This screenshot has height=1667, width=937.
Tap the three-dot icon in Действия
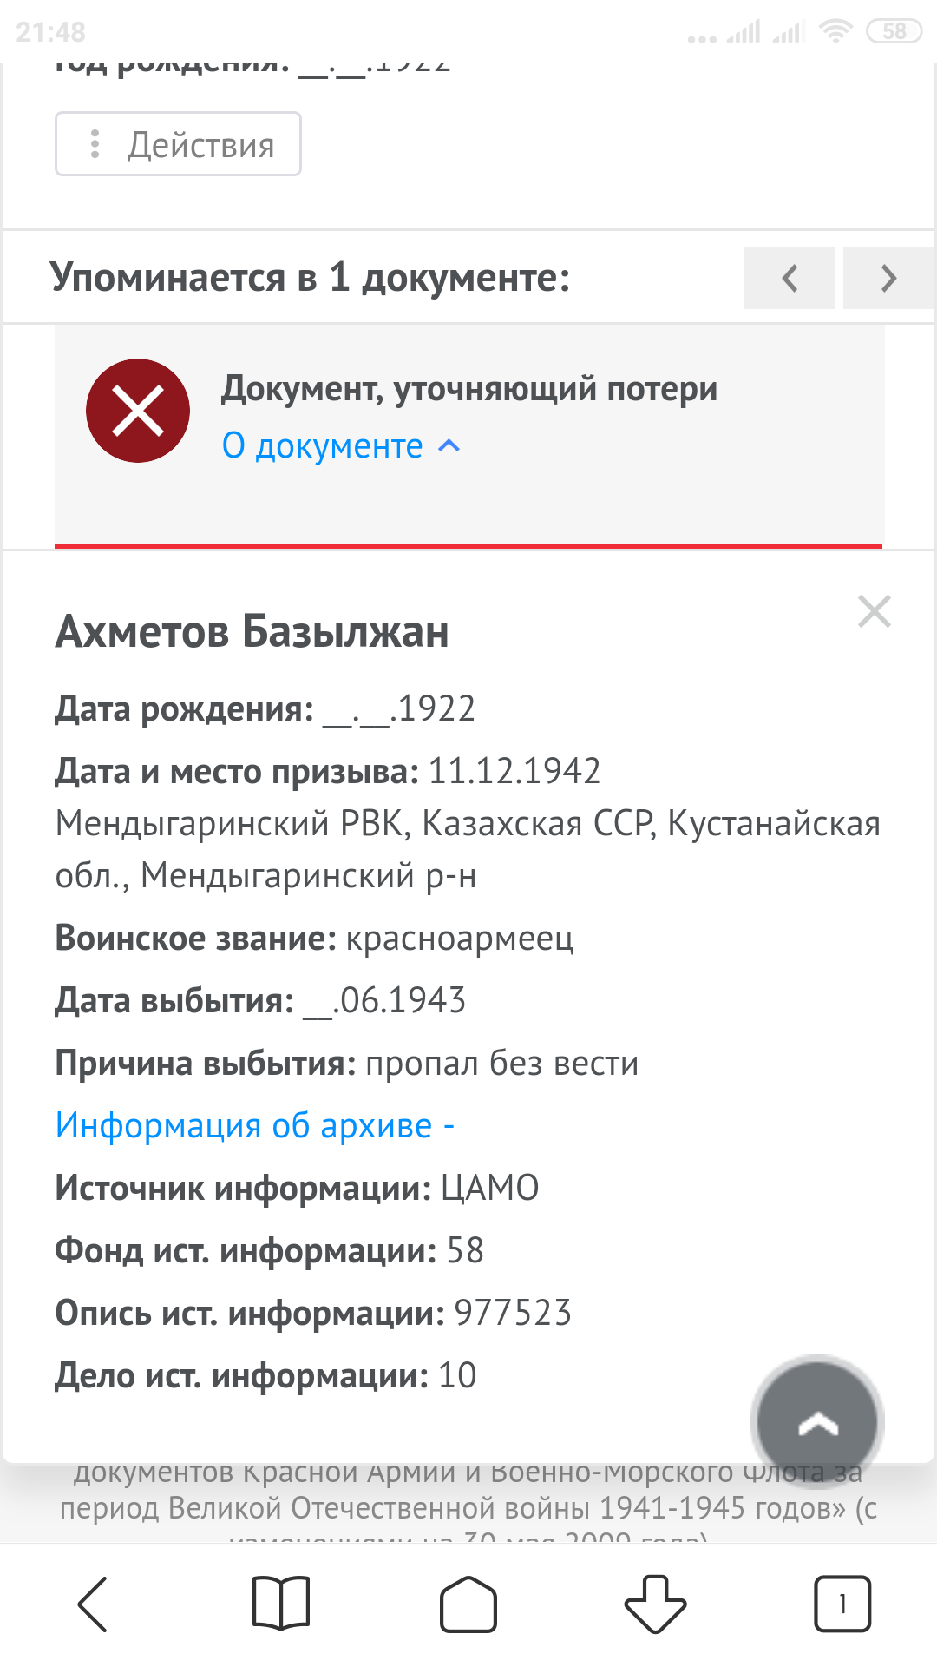pos(95,144)
